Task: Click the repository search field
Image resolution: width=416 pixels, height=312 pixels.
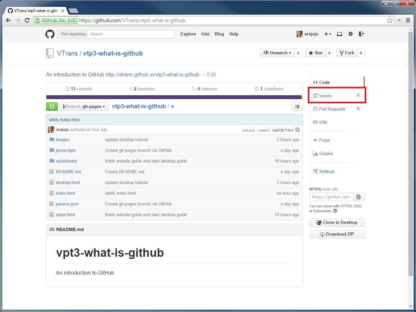Action: pos(131,34)
